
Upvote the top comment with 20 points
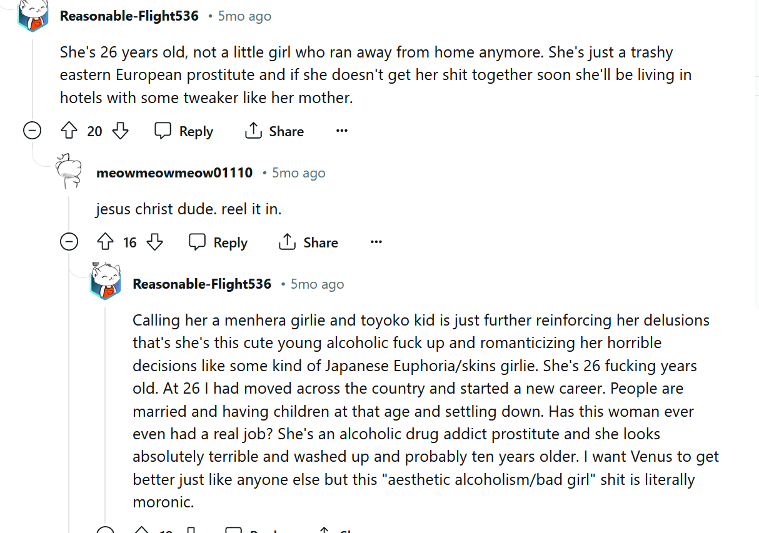(69, 131)
